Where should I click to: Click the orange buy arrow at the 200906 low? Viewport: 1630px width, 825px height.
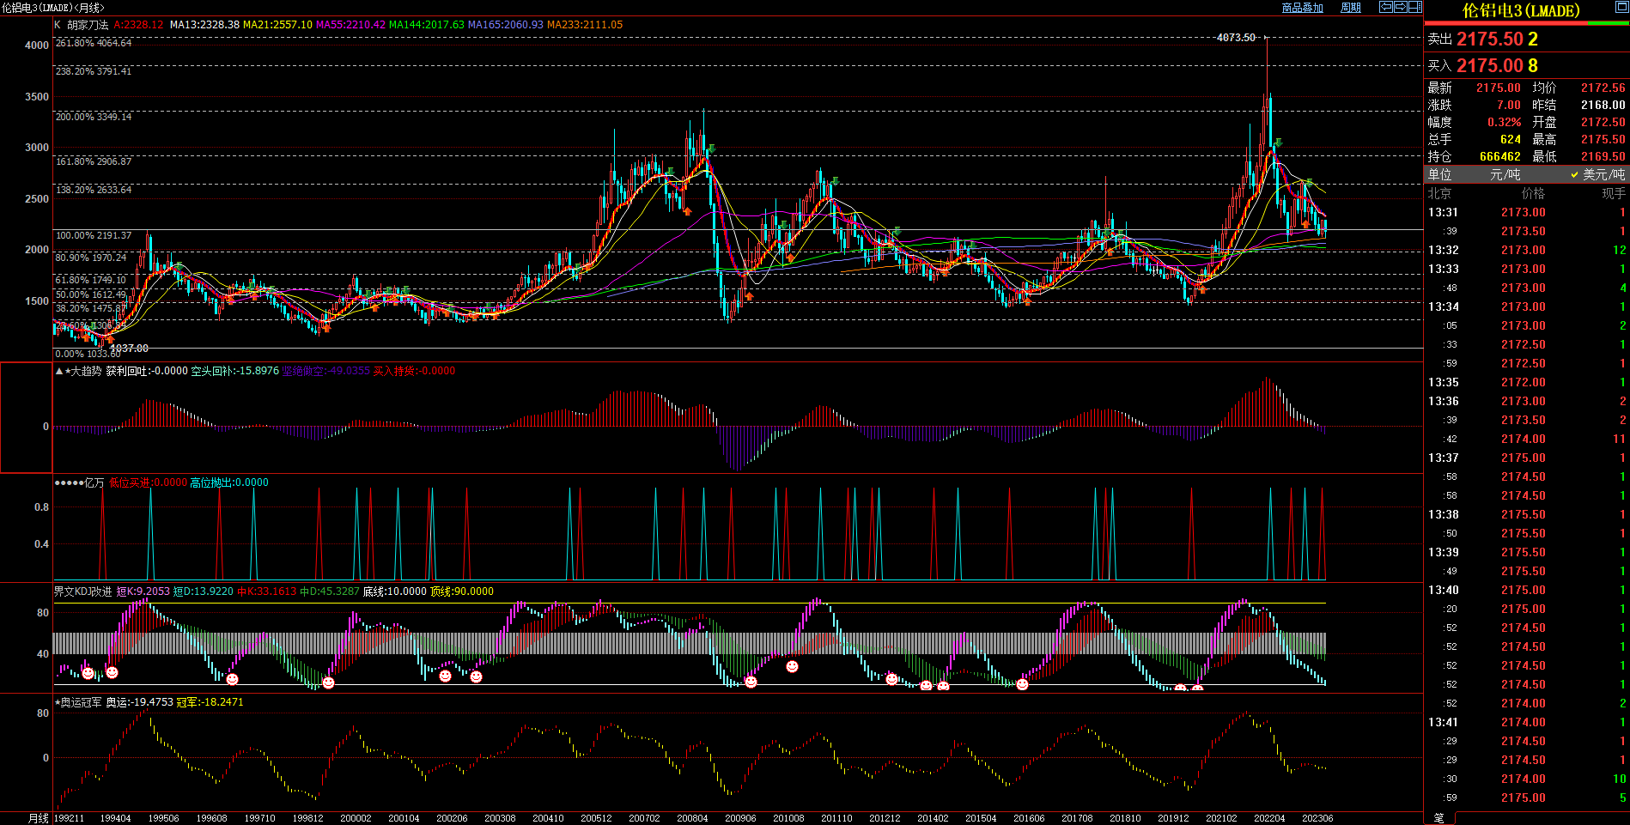coord(749,296)
